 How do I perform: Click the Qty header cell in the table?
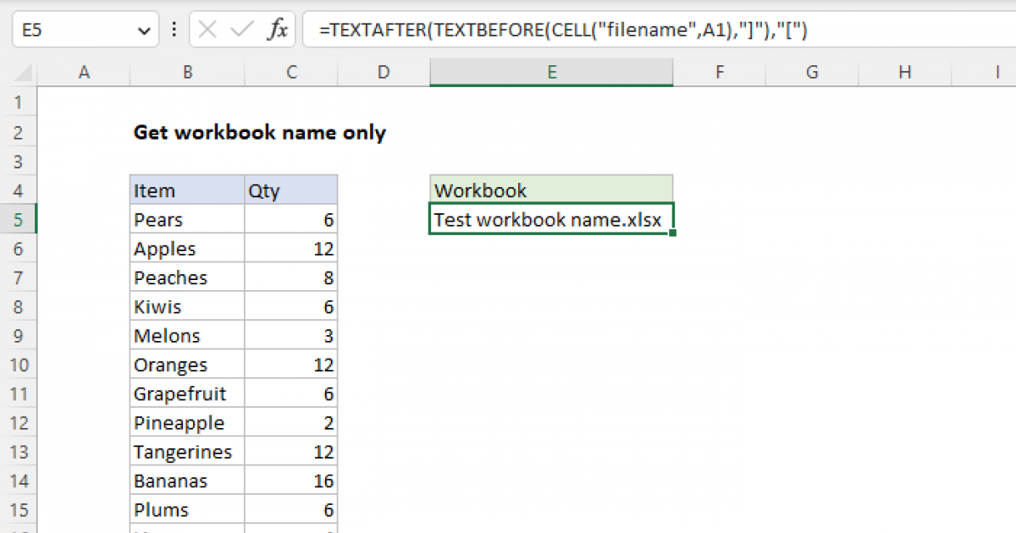pos(290,190)
